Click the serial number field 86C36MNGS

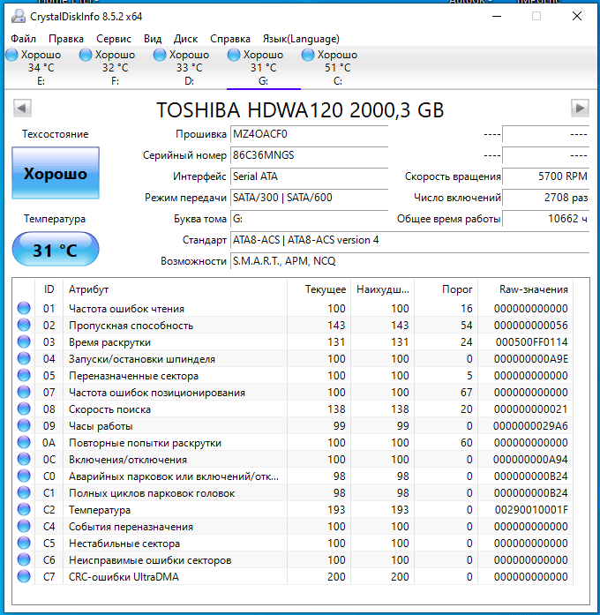(x=308, y=155)
